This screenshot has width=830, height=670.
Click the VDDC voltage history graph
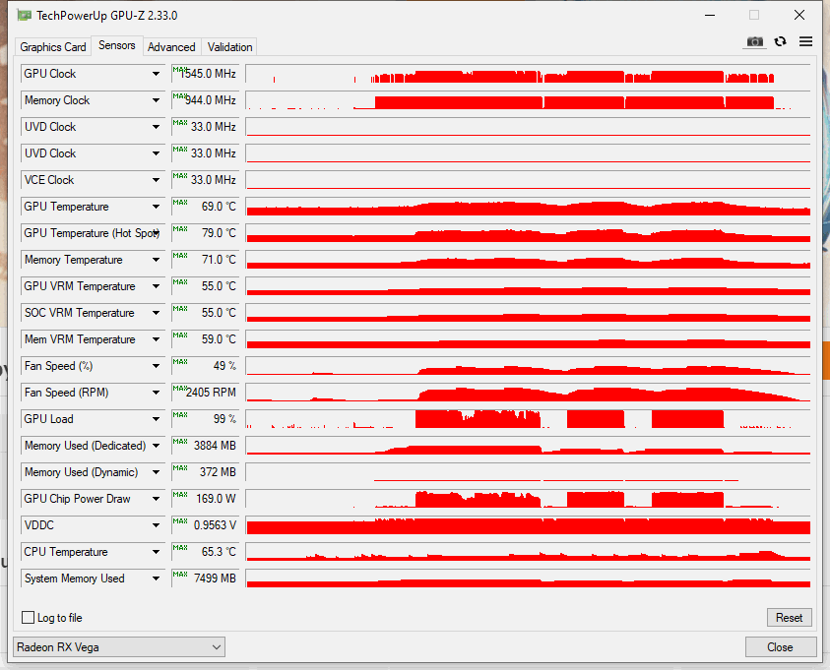tap(529, 525)
